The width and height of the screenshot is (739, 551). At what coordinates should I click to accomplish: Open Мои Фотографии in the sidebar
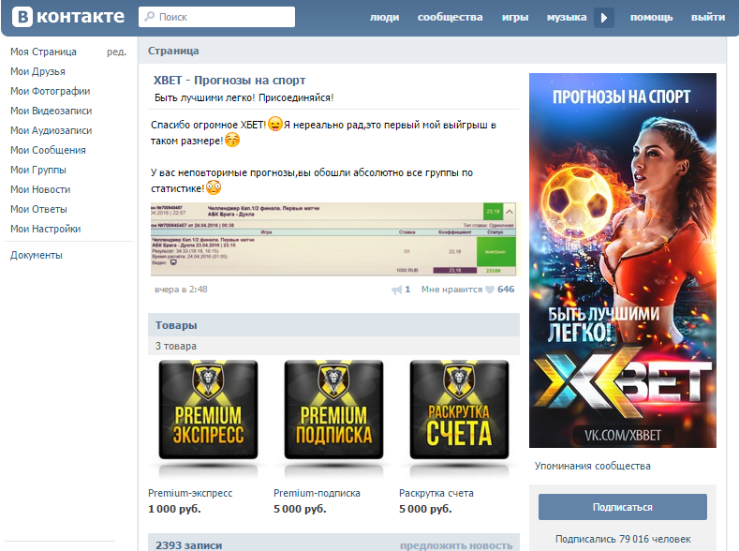[50, 91]
